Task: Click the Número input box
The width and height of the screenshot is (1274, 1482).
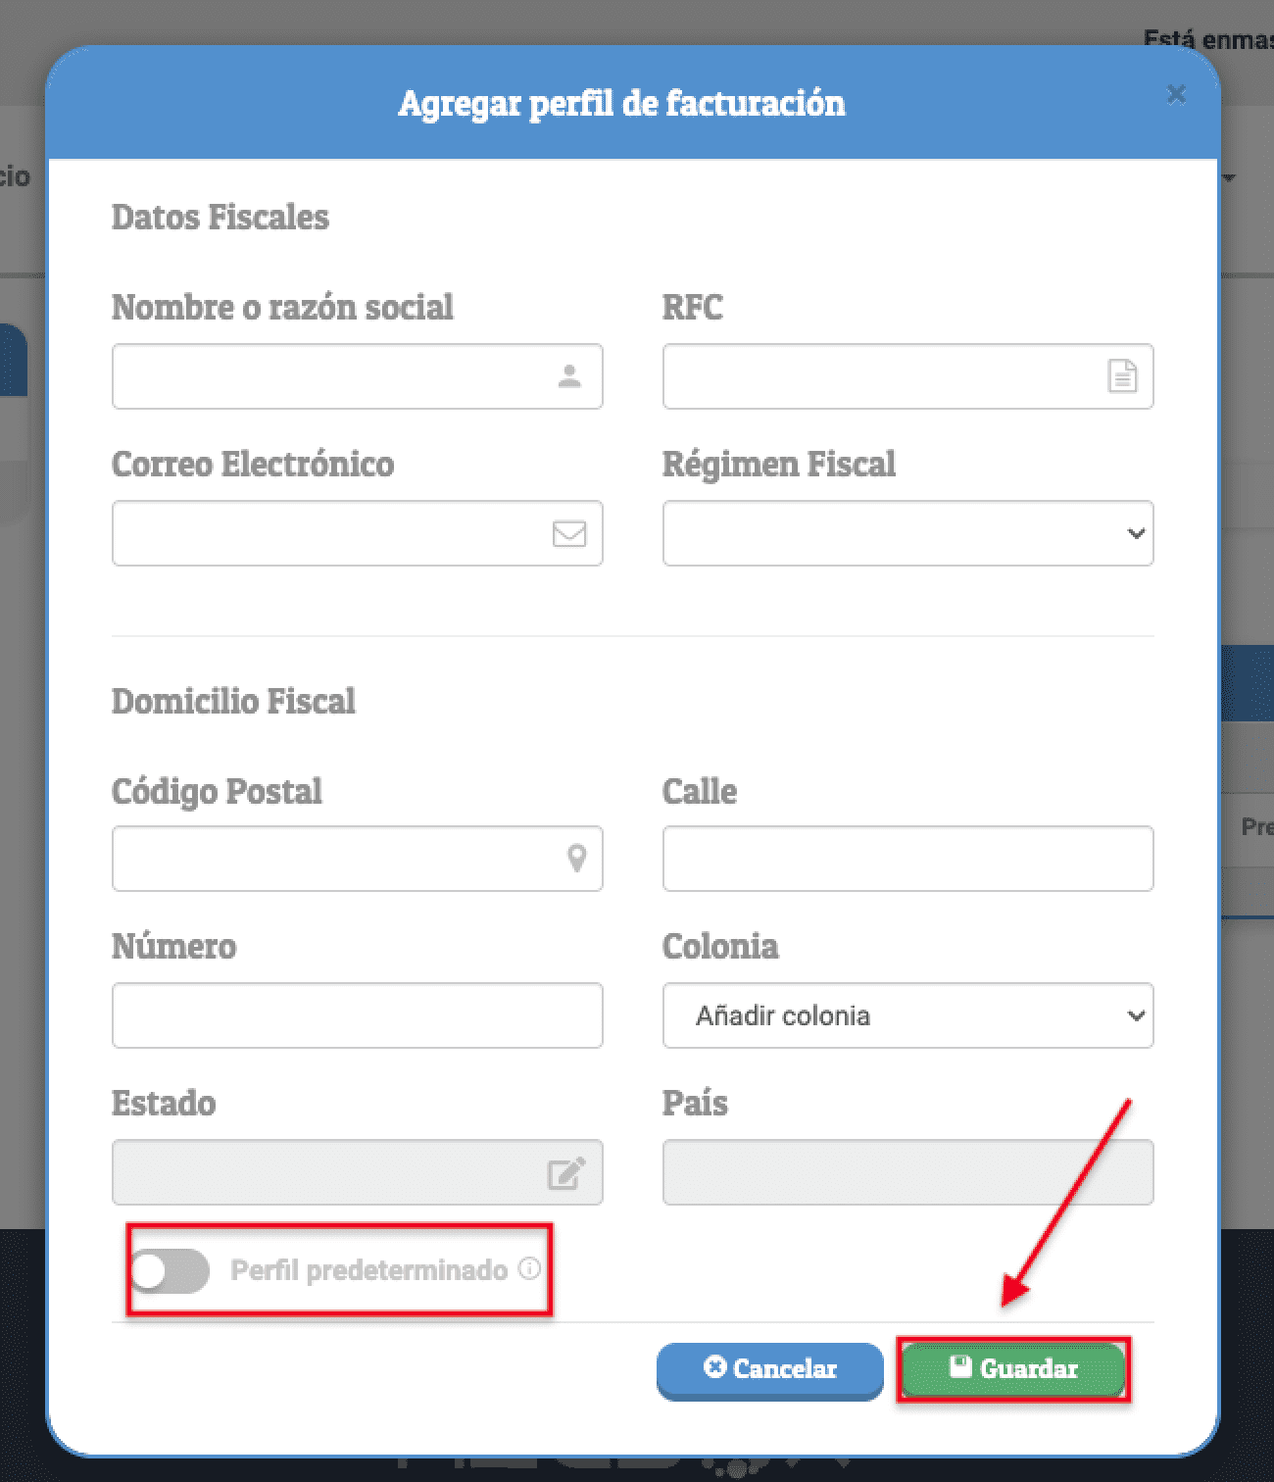Action: point(357,1015)
